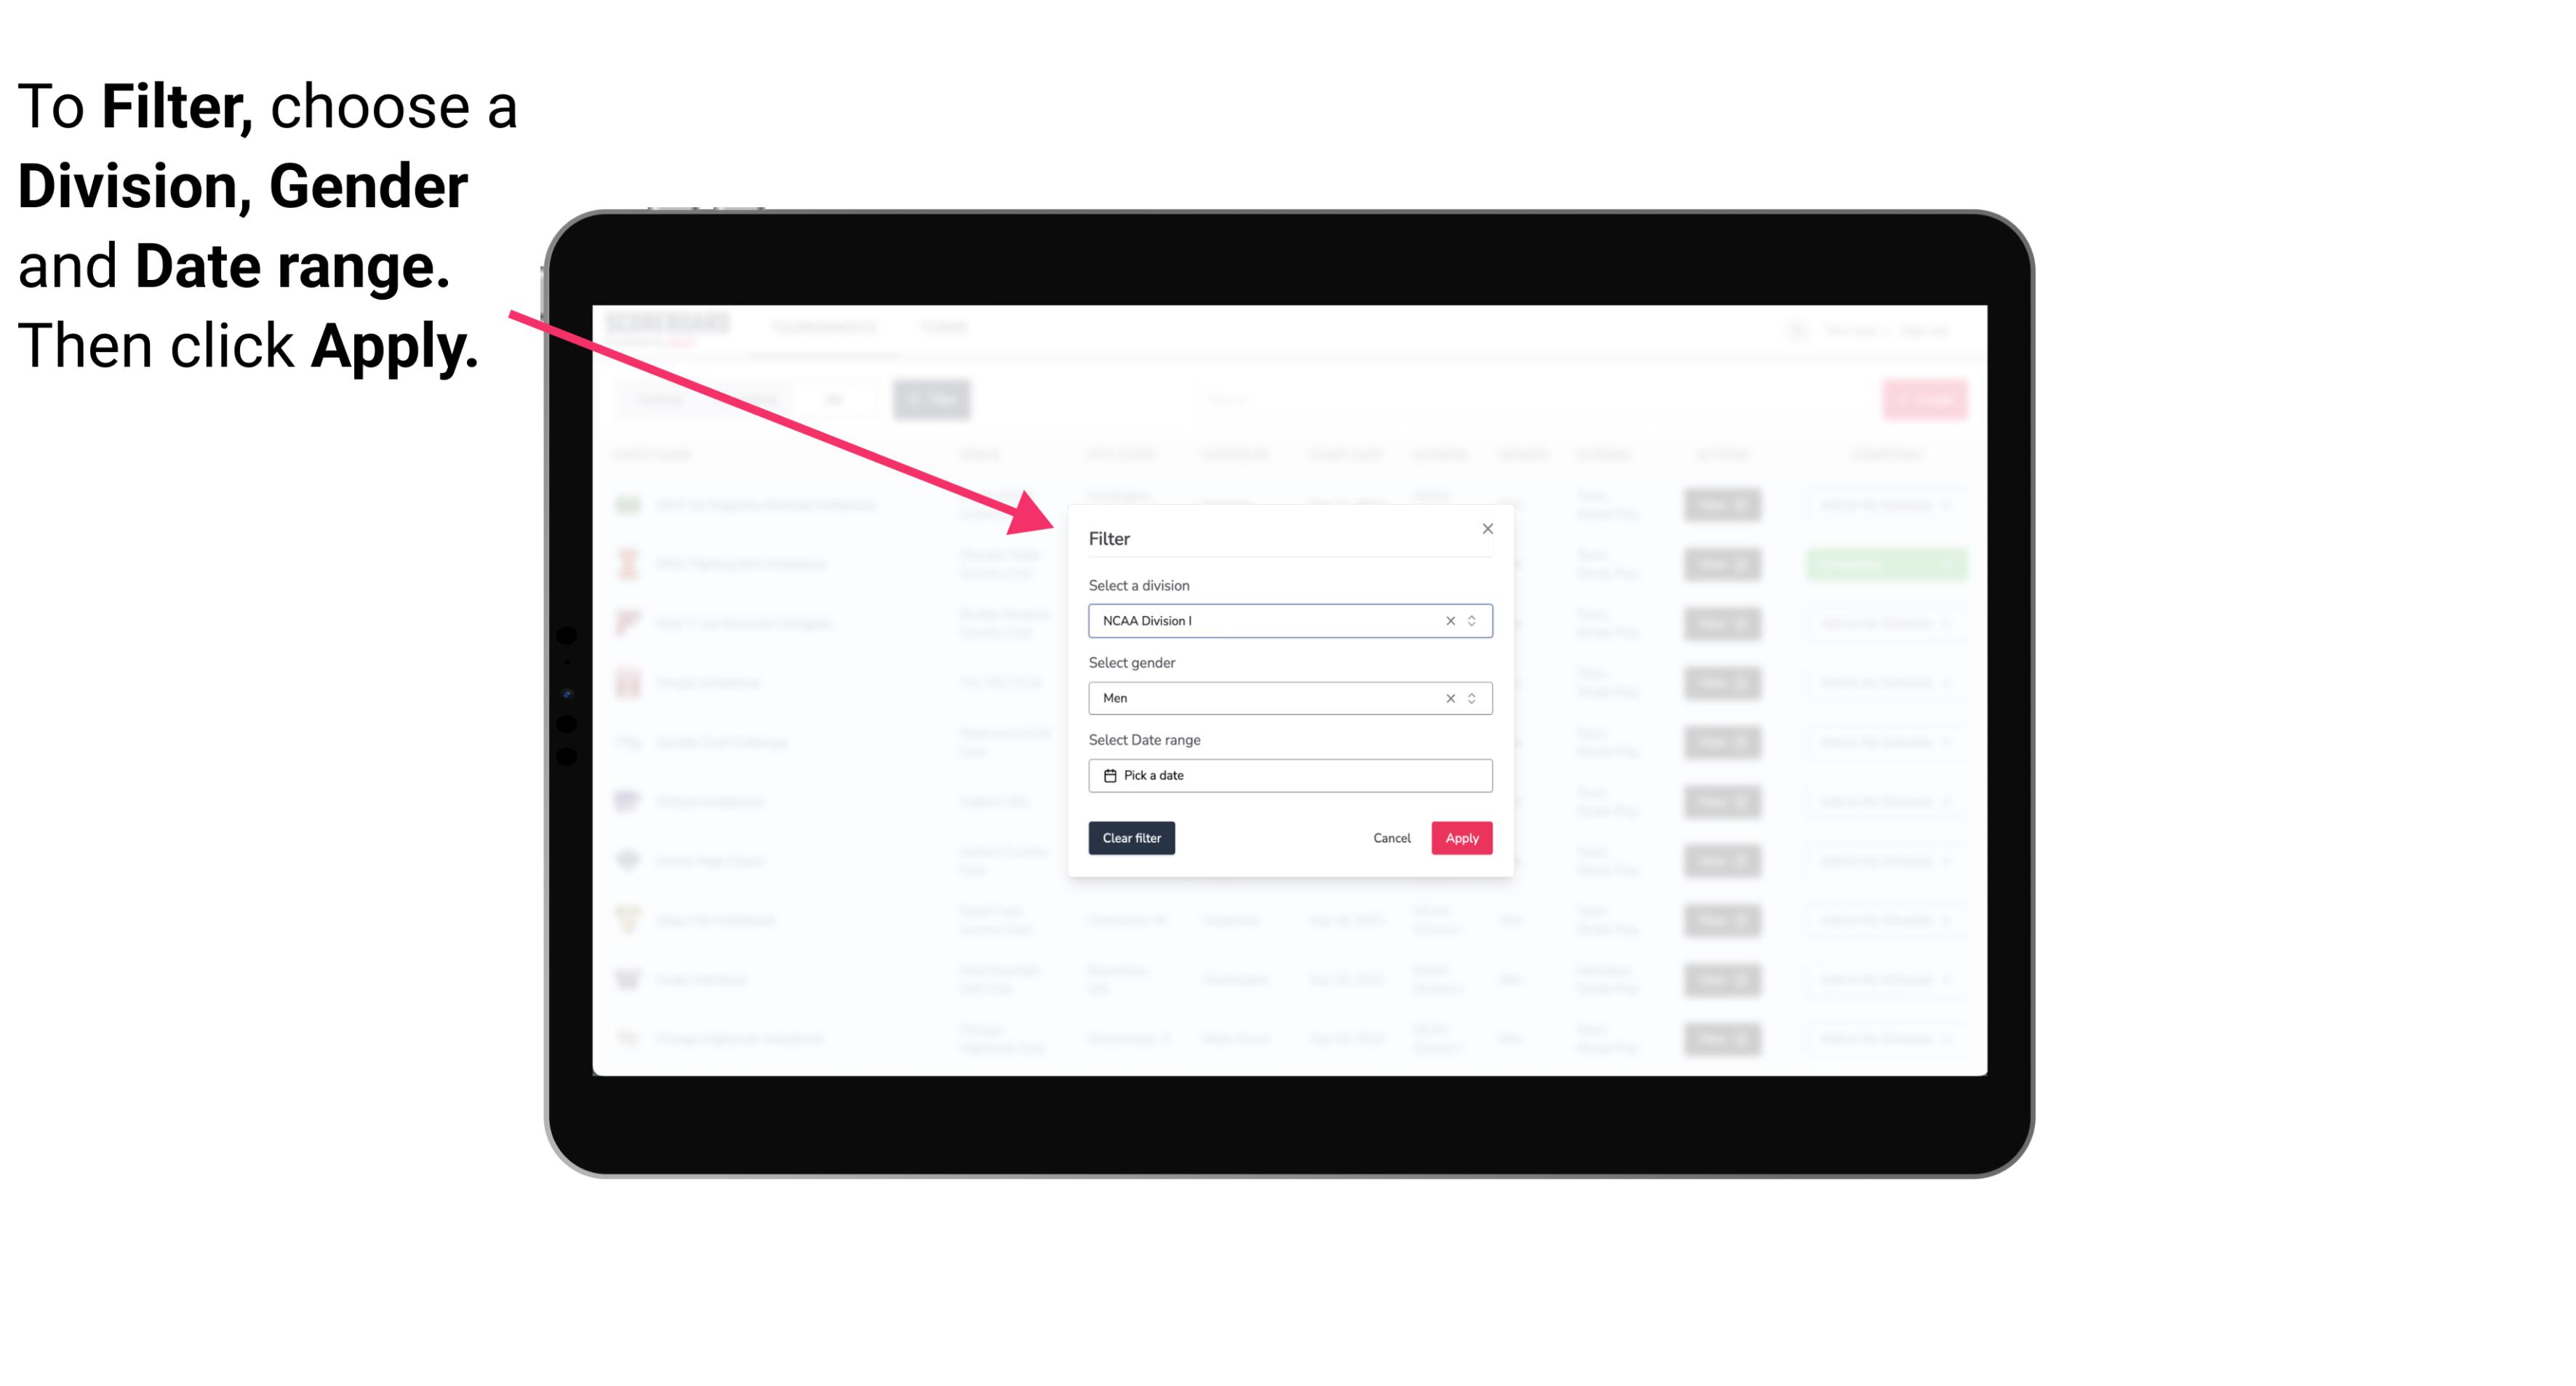This screenshot has height=1386, width=2576.
Task: Click the Apply button to confirm filters
Action: [x=1461, y=838]
